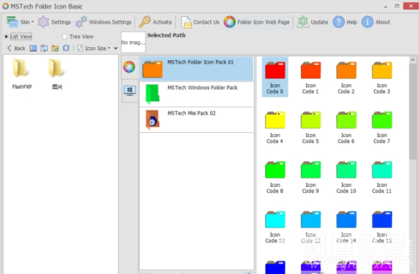Select MSTech Folder Icon Pack 01
Viewport: 419px width, 274px height.
pos(197,69)
